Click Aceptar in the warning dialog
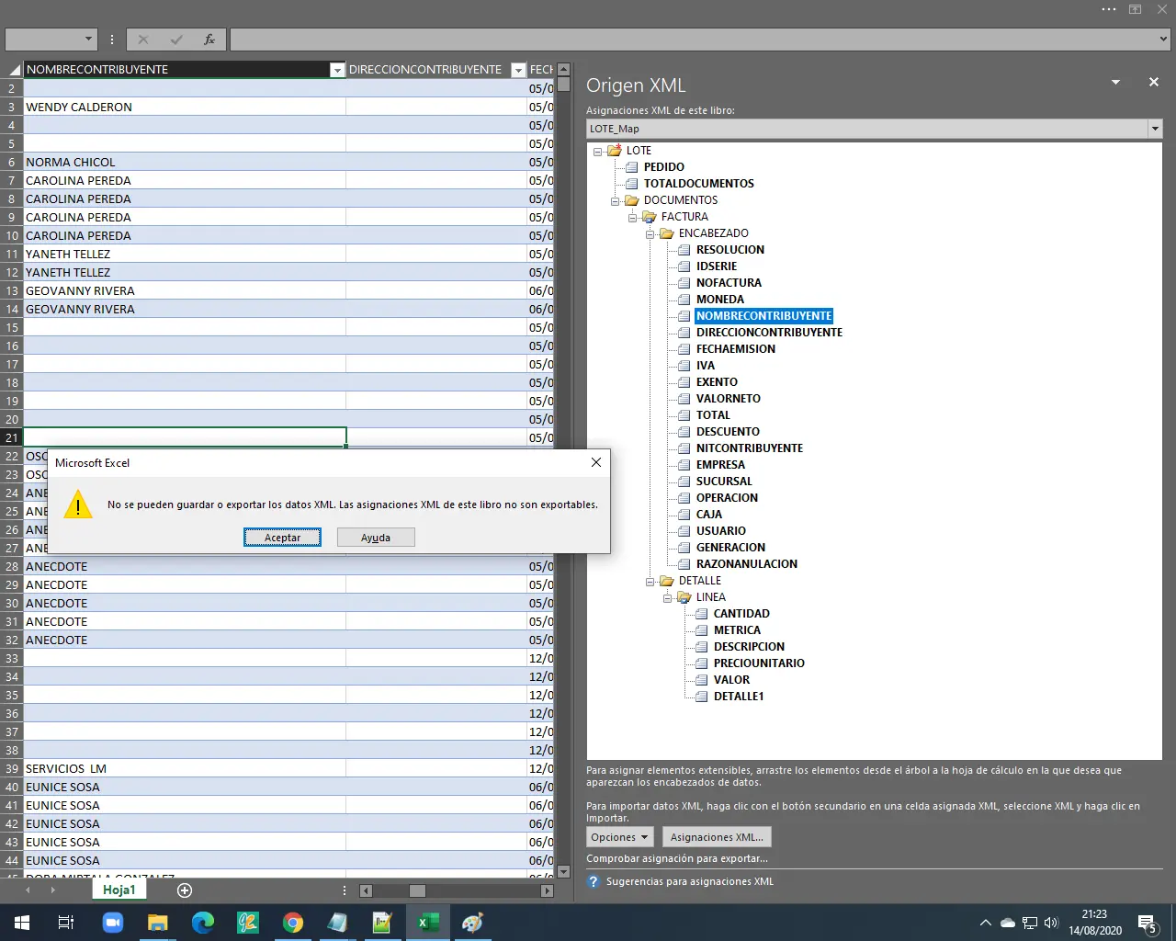 click(x=282, y=538)
